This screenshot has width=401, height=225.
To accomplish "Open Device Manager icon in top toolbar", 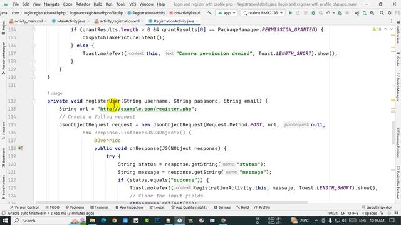I will 365,12.
